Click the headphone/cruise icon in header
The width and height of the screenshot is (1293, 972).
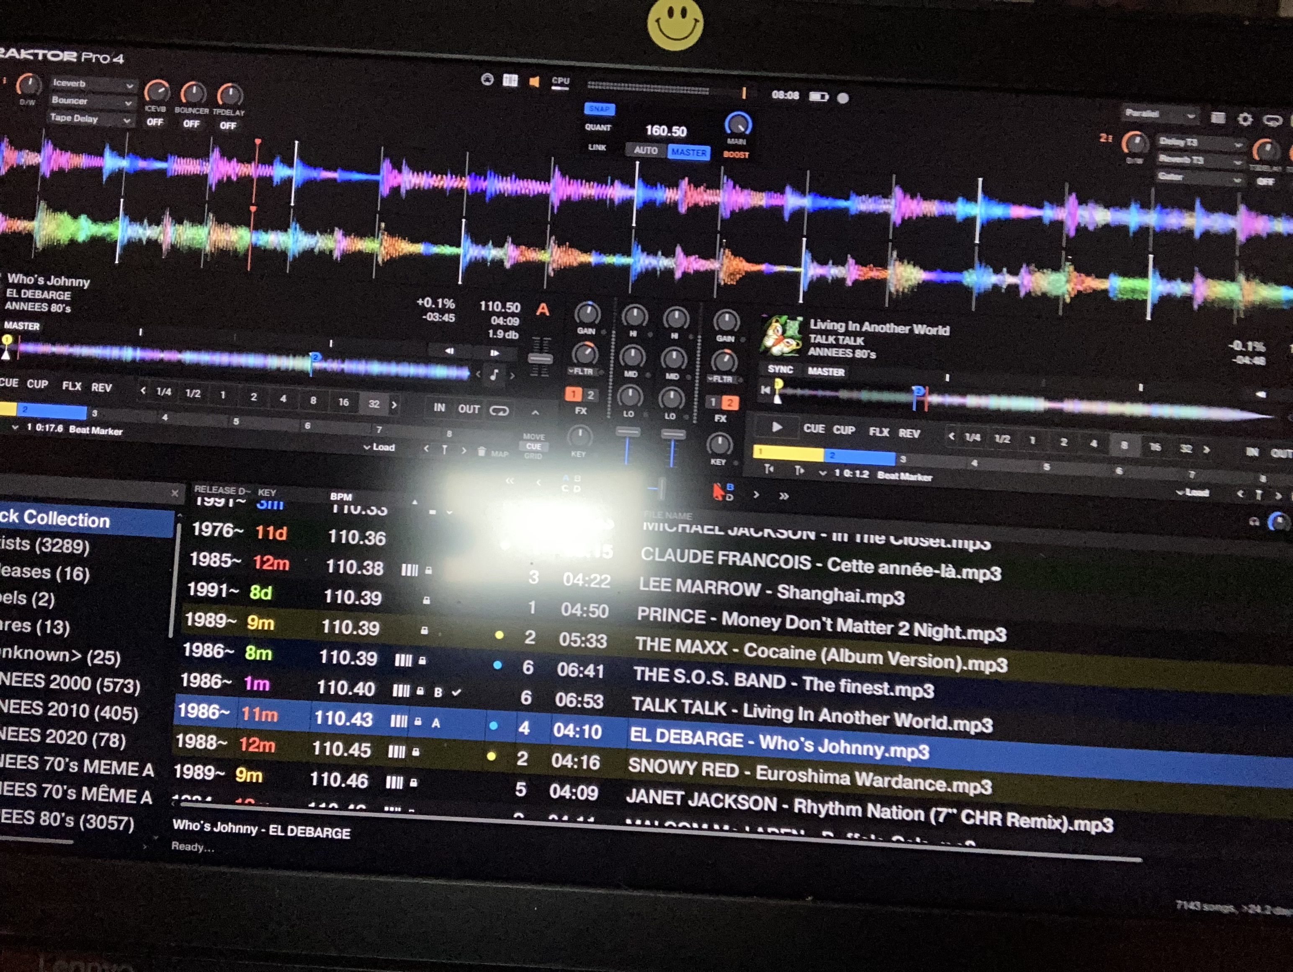tap(487, 79)
